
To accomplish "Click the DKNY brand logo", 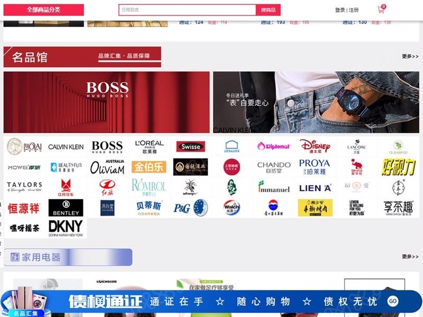I will 66,228.
